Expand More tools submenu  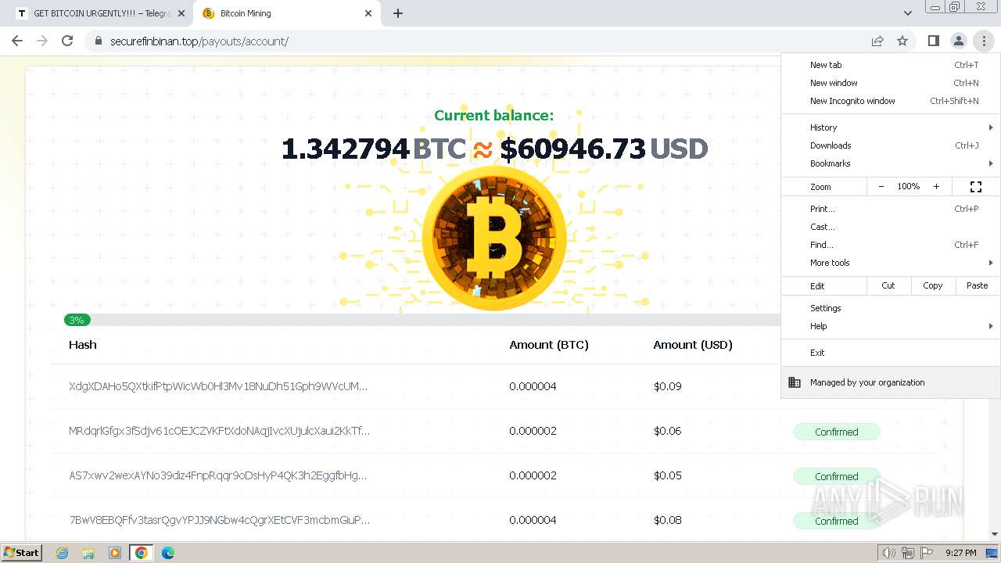[891, 263]
